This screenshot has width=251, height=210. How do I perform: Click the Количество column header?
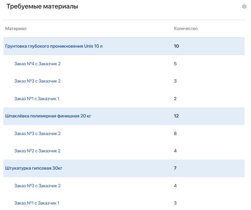pos(186,29)
